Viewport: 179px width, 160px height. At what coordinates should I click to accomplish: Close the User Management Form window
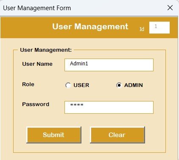[170, 8]
